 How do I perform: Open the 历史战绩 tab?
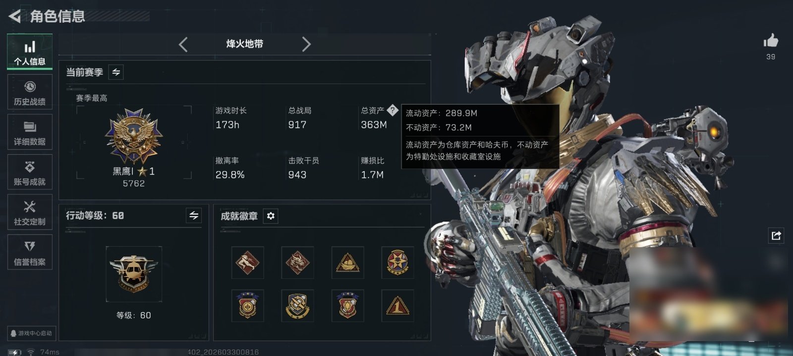[x=30, y=92]
